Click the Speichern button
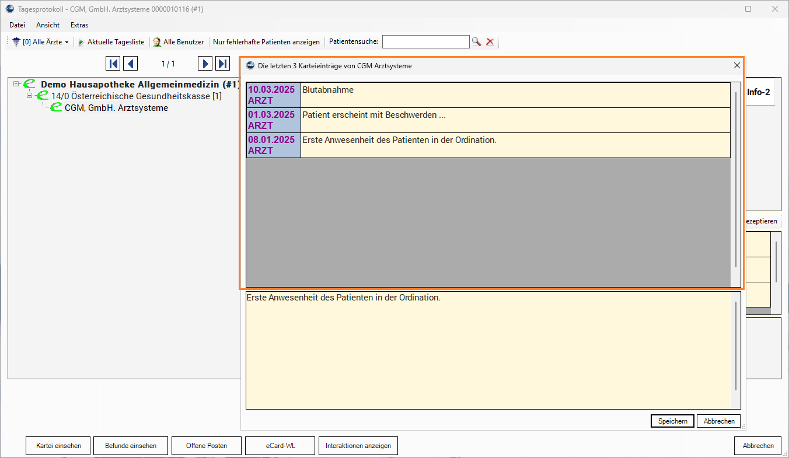 [672, 421]
